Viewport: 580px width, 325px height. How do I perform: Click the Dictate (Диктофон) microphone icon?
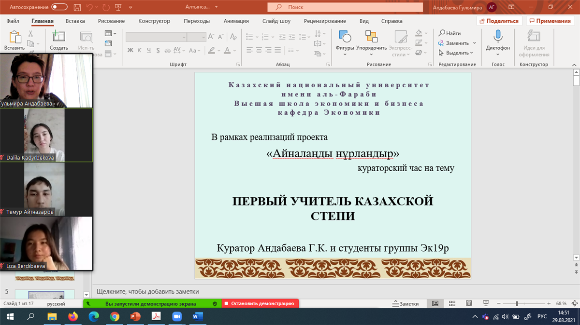click(498, 37)
